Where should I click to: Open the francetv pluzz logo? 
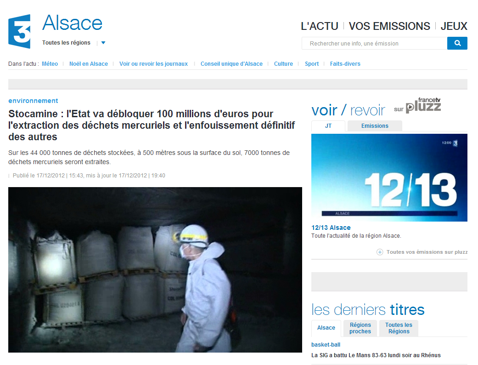(422, 106)
